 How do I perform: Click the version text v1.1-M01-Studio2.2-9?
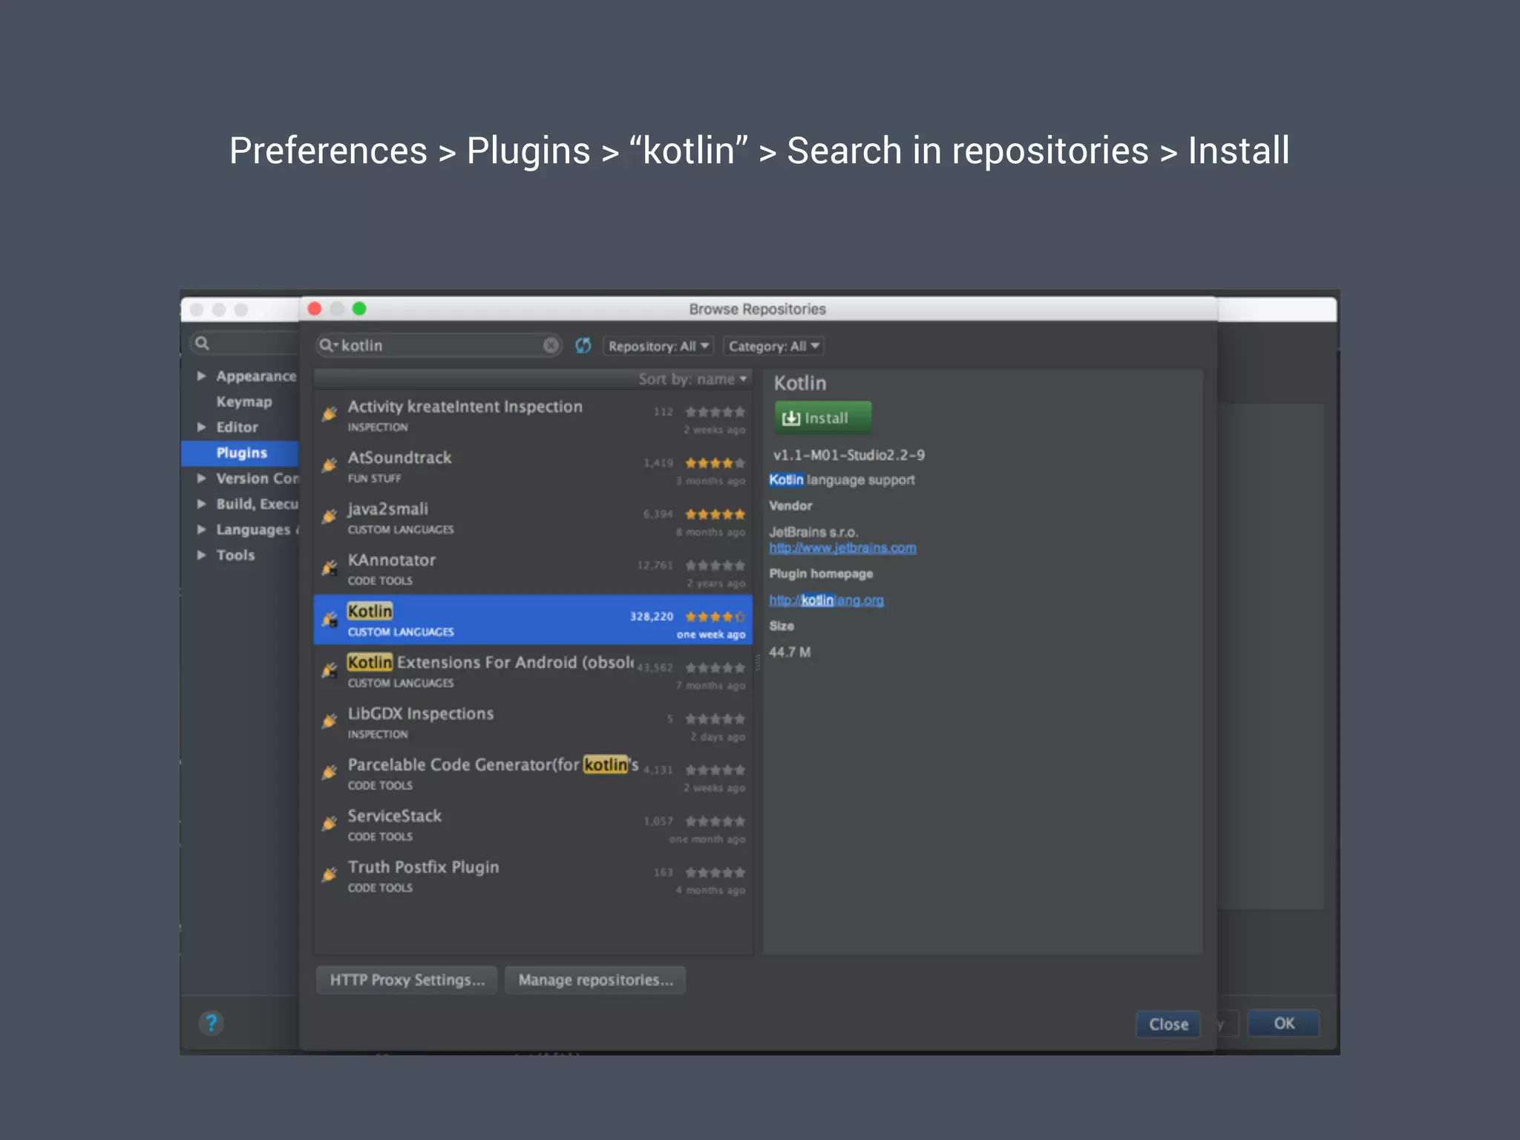pyautogui.click(x=849, y=455)
